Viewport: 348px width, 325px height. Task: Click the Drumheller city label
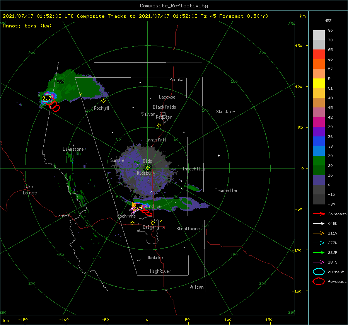(x=227, y=191)
